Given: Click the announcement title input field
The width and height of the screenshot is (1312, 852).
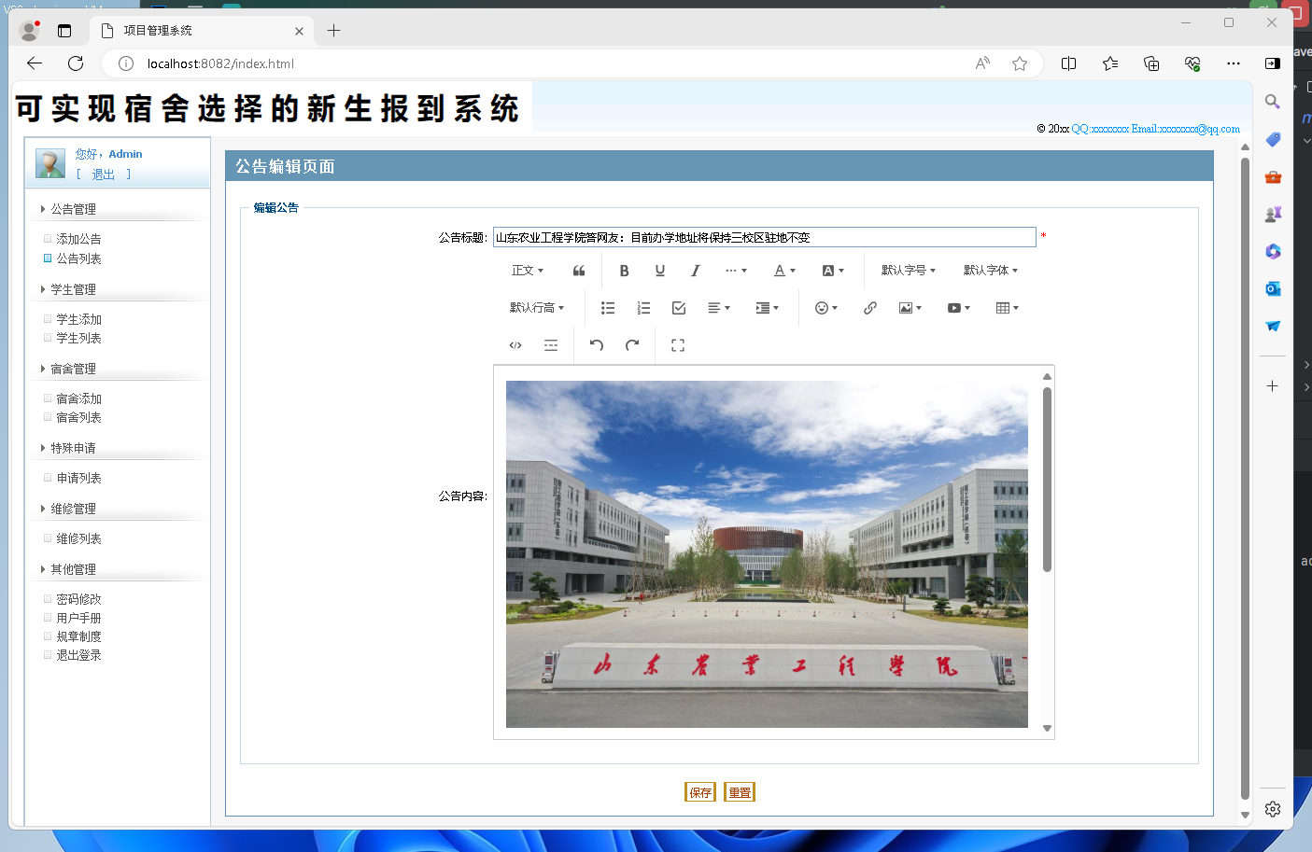Looking at the screenshot, I should 766,237.
